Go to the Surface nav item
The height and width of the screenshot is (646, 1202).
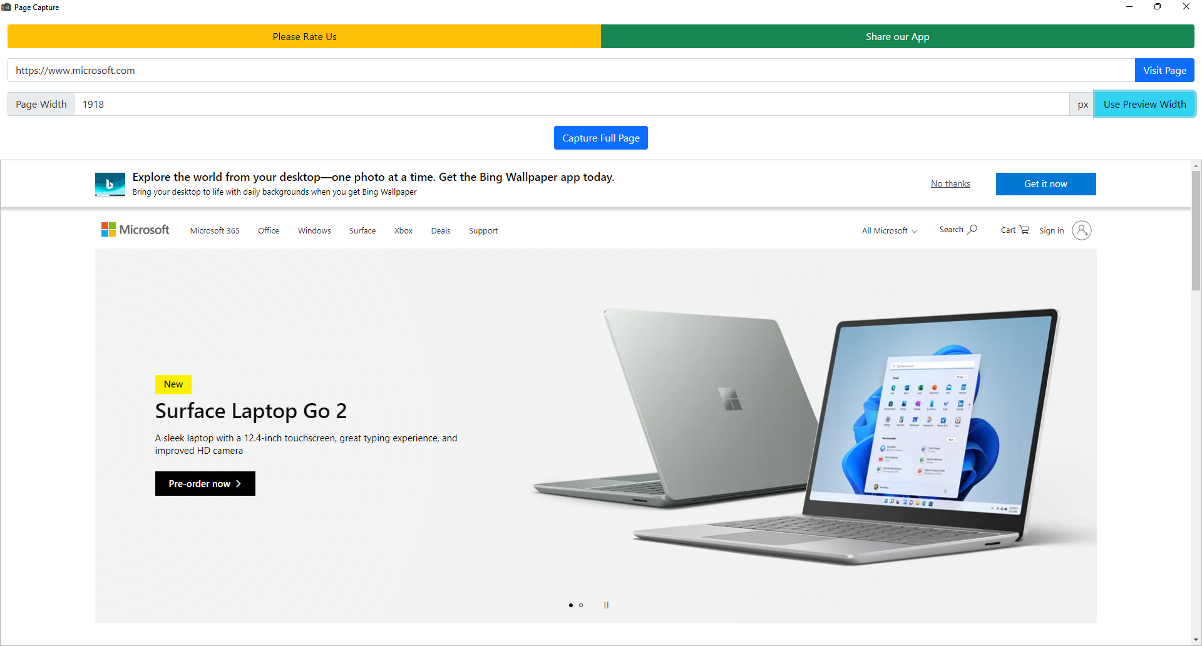(x=362, y=231)
